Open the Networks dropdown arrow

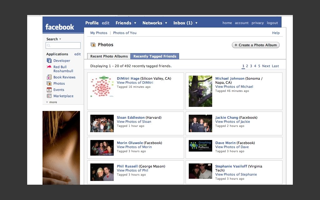tap(166, 23)
